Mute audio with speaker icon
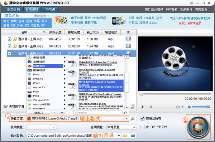 [x=190, y=107]
